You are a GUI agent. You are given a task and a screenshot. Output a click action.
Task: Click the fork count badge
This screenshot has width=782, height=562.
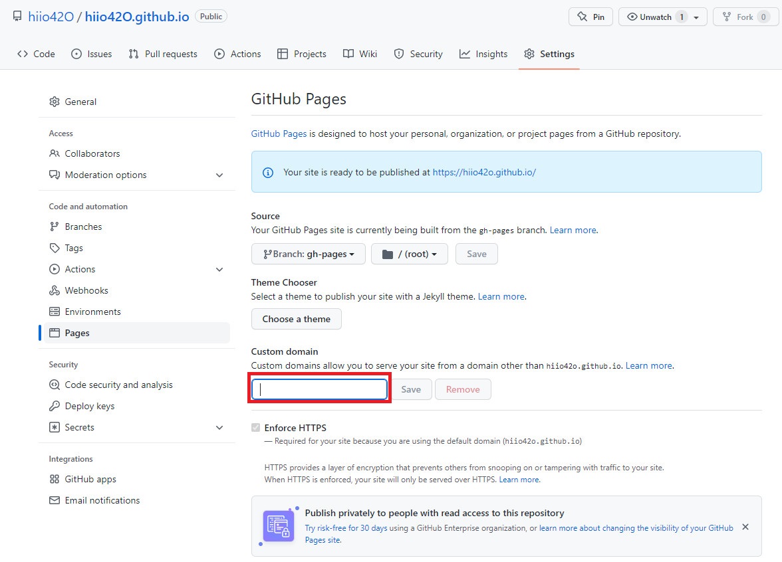pyautogui.click(x=763, y=17)
